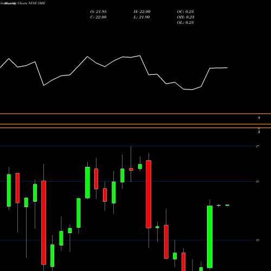Click the 'OL: 0.23' readout

[185, 23]
